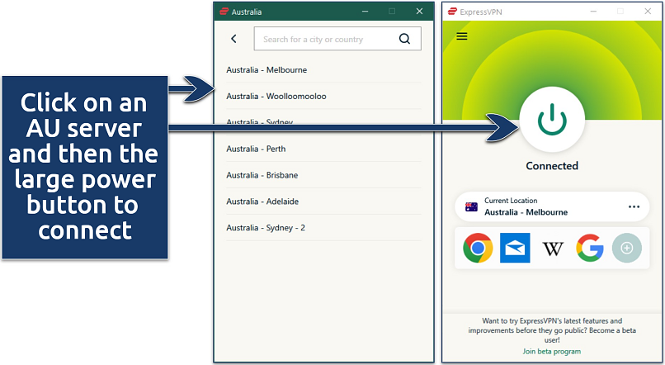Pick Australia - Adelaide server
Viewport: 665px width, 365px height.
323,201
